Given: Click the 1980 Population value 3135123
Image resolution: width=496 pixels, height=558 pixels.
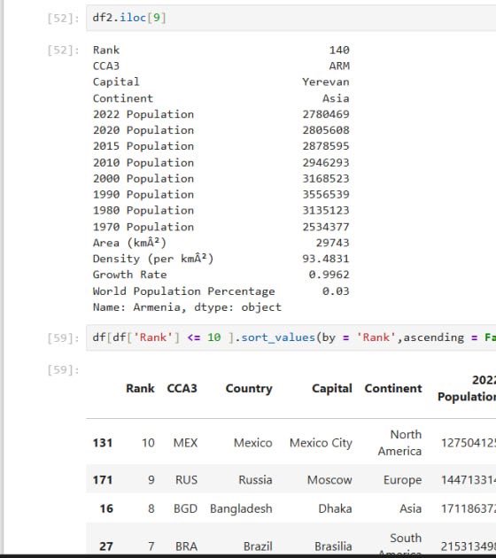Looking at the screenshot, I should tap(326, 210).
